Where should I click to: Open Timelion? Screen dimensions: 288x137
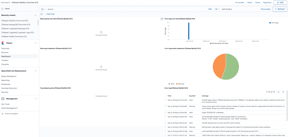[5, 60]
